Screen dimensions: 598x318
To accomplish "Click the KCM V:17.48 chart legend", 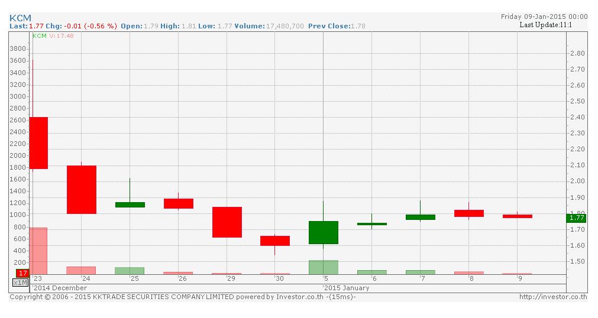I will 53,35.
